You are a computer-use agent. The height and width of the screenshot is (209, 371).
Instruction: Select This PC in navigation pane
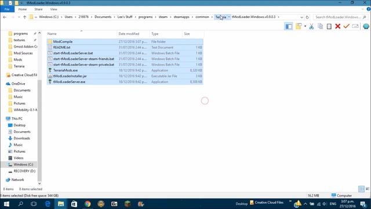[x=17, y=118]
